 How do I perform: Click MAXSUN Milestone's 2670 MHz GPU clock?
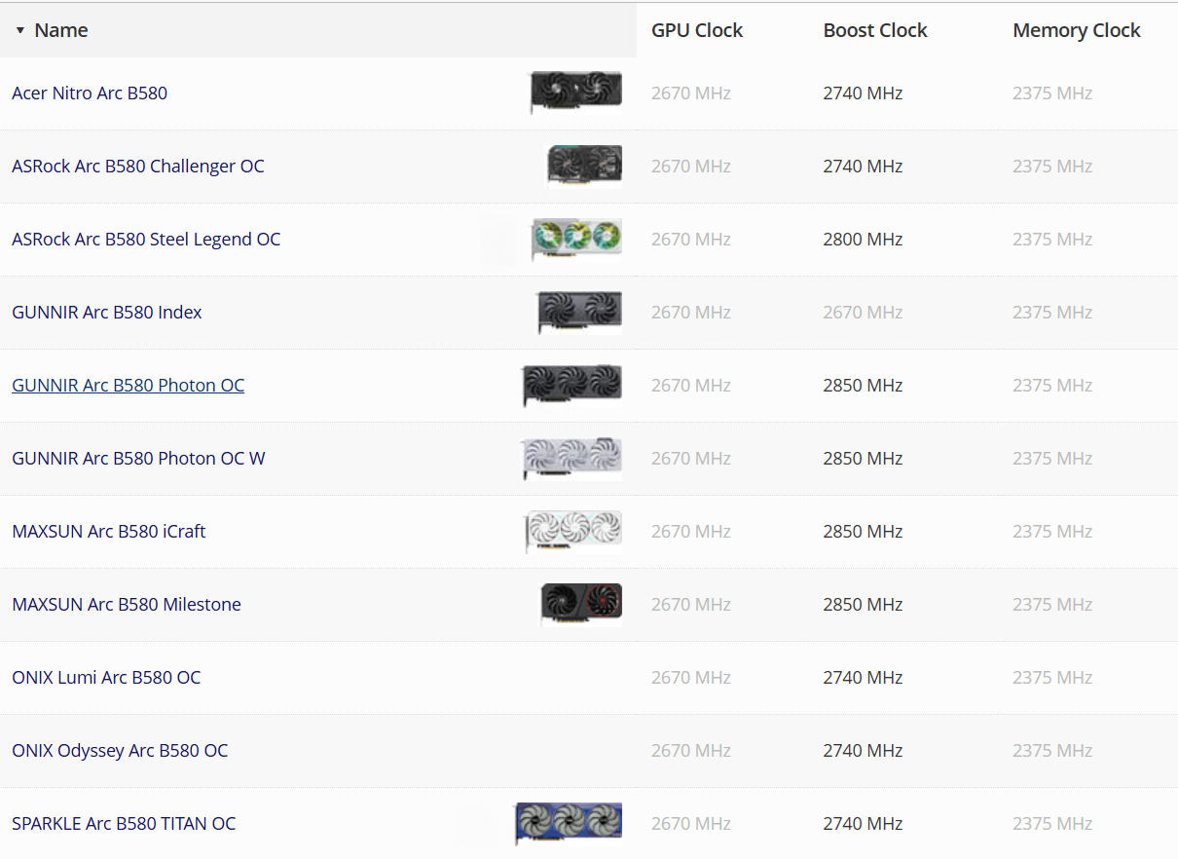coord(691,605)
